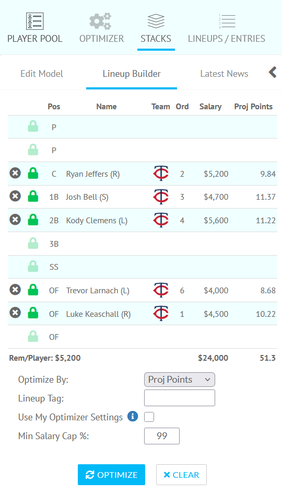Open the Latest News tab
Screen dimensions: 282x493
tap(224, 74)
